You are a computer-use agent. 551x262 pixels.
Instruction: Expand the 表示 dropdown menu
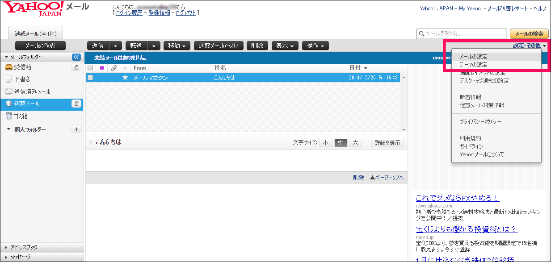click(285, 46)
